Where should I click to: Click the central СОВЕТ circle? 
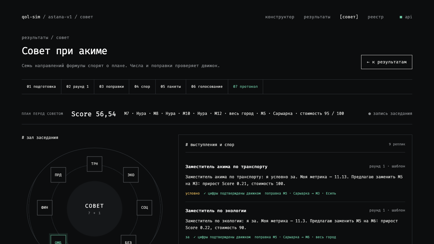pos(95,209)
